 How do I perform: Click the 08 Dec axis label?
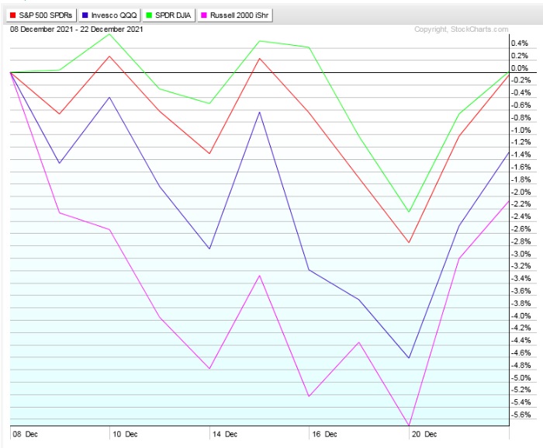click(x=26, y=434)
